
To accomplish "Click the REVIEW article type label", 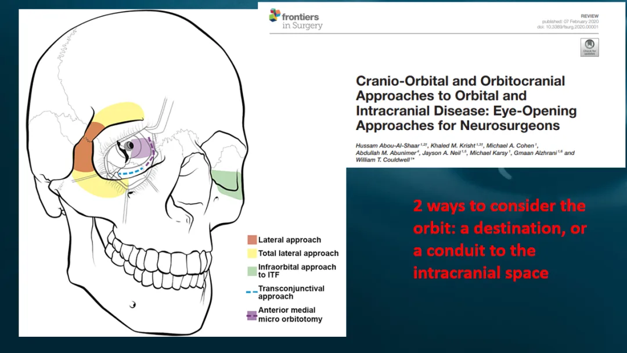I will pos(589,16).
